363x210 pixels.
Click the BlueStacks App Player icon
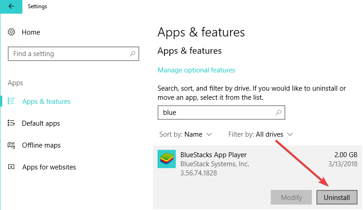pos(167,159)
